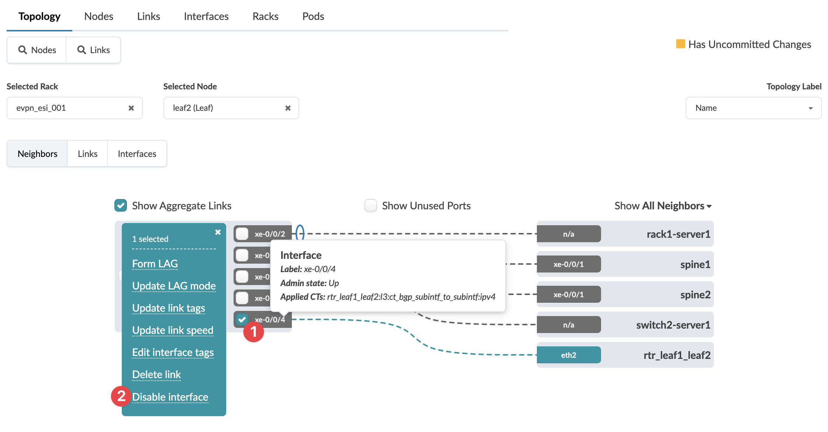Screen dimensions: 828x432
Task: Enable Show Unused Ports checkbox
Action: pyautogui.click(x=370, y=206)
